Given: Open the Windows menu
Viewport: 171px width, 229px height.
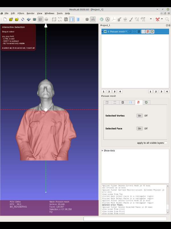Looking at the screenshot, I should pyautogui.click(x=49, y=13).
